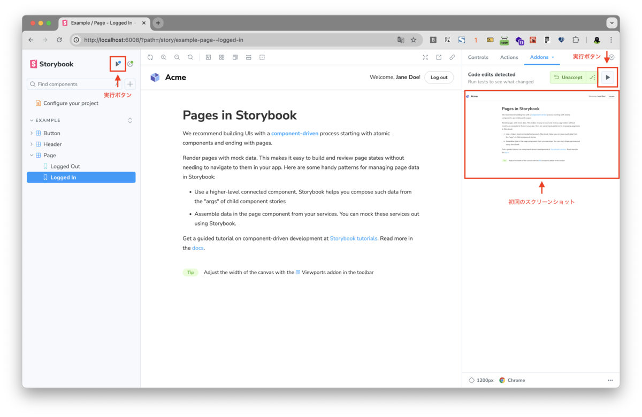This screenshot has height=417, width=642.
Task: Open the story in a new tab
Action: tap(439, 57)
